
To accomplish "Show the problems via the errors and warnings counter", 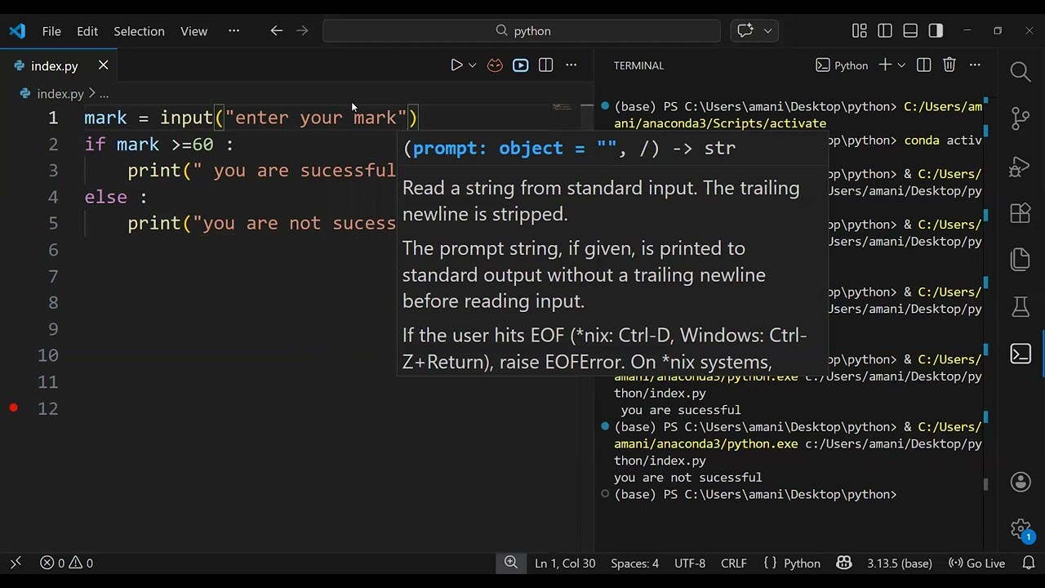I will pos(67,563).
